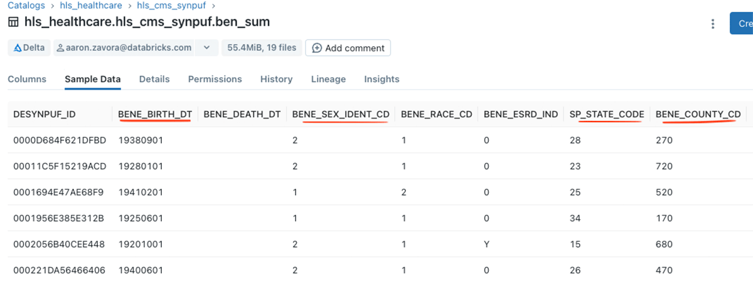753x282 pixels.
Task: Click the SP_STATE_CODE column header
Action: pos(607,114)
